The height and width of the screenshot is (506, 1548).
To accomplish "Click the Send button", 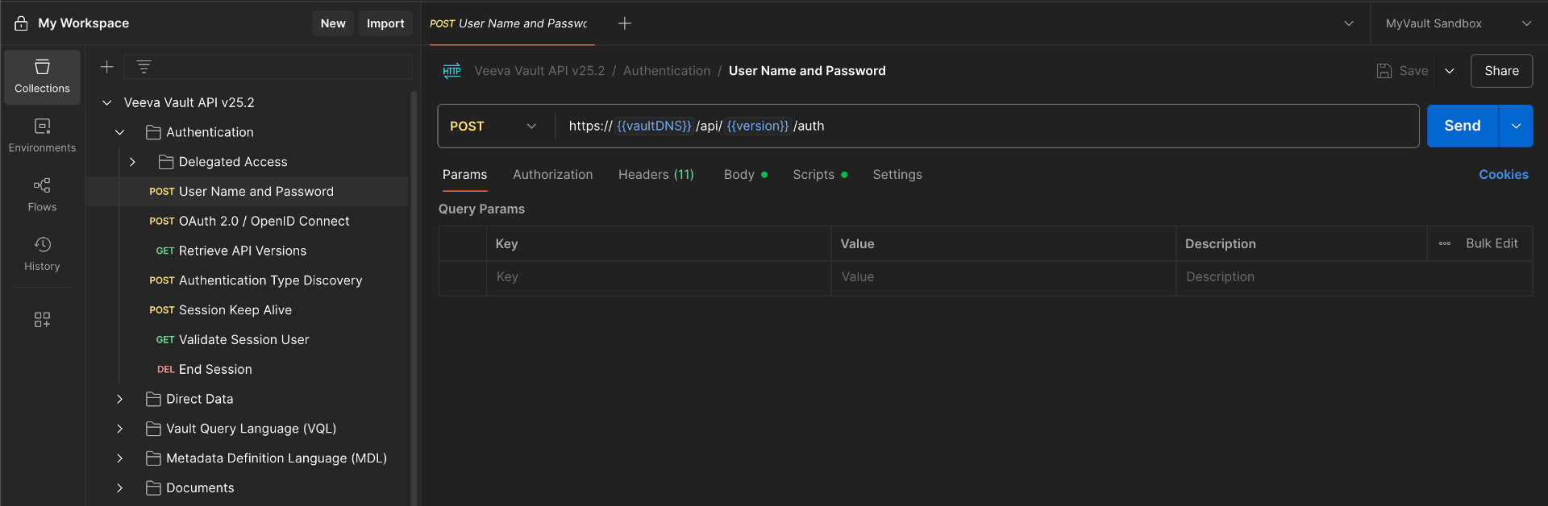I will click(x=1462, y=126).
